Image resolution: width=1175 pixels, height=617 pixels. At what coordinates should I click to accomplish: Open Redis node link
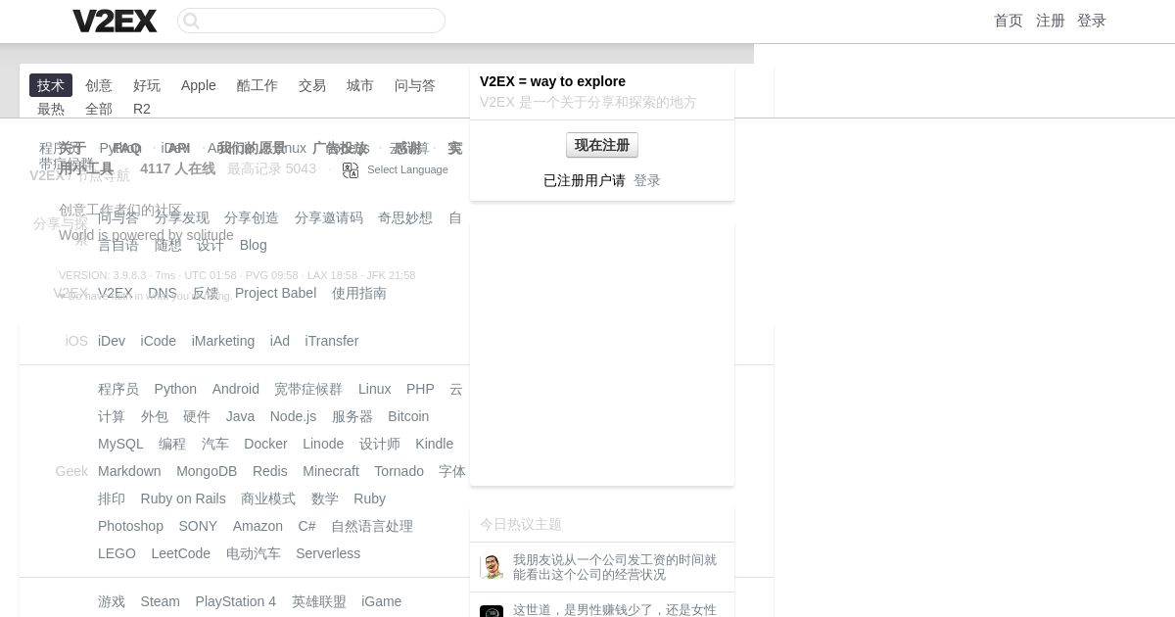[x=270, y=471]
